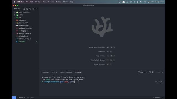Viewport: 177px width, 99px height.
Task: Click the New Folder icon in Explorer
Action: pyautogui.click(x=27, y=9)
